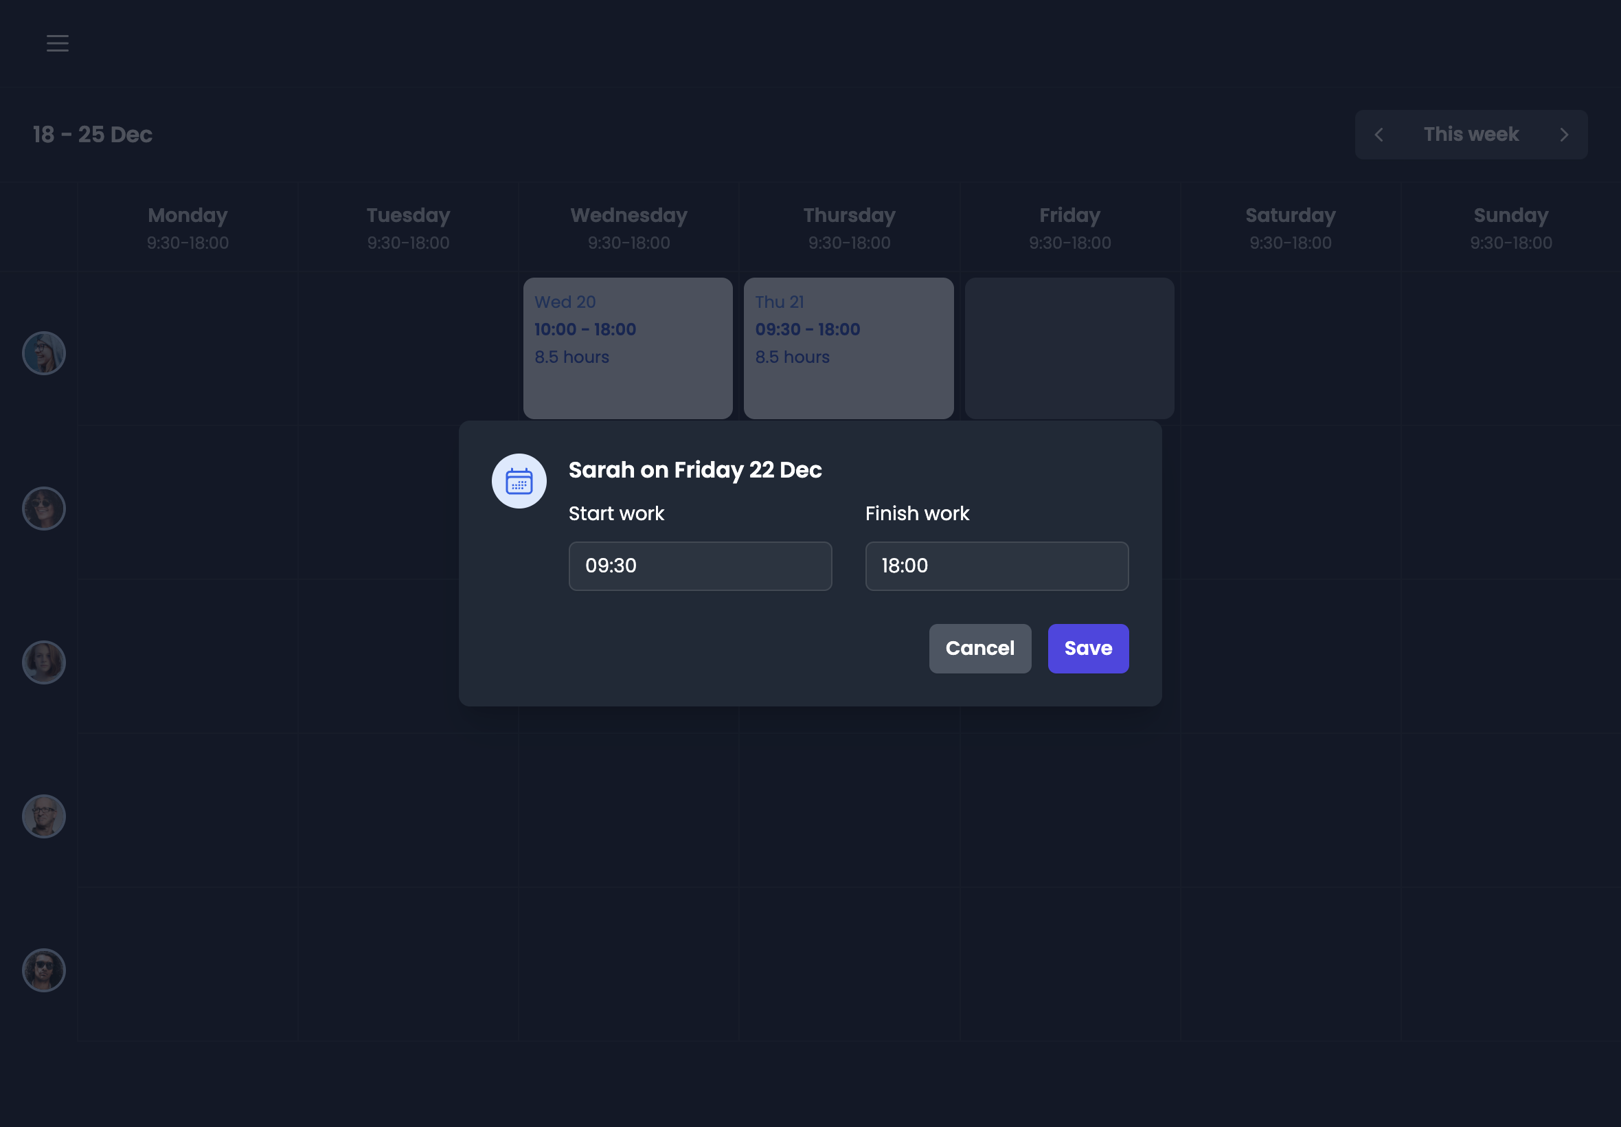This screenshot has height=1127, width=1621.
Task: Go to next week arrow
Action: pyautogui.click(x=1564, y=134)
